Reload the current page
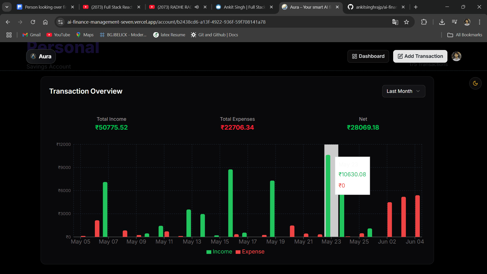 click(33, 22)
